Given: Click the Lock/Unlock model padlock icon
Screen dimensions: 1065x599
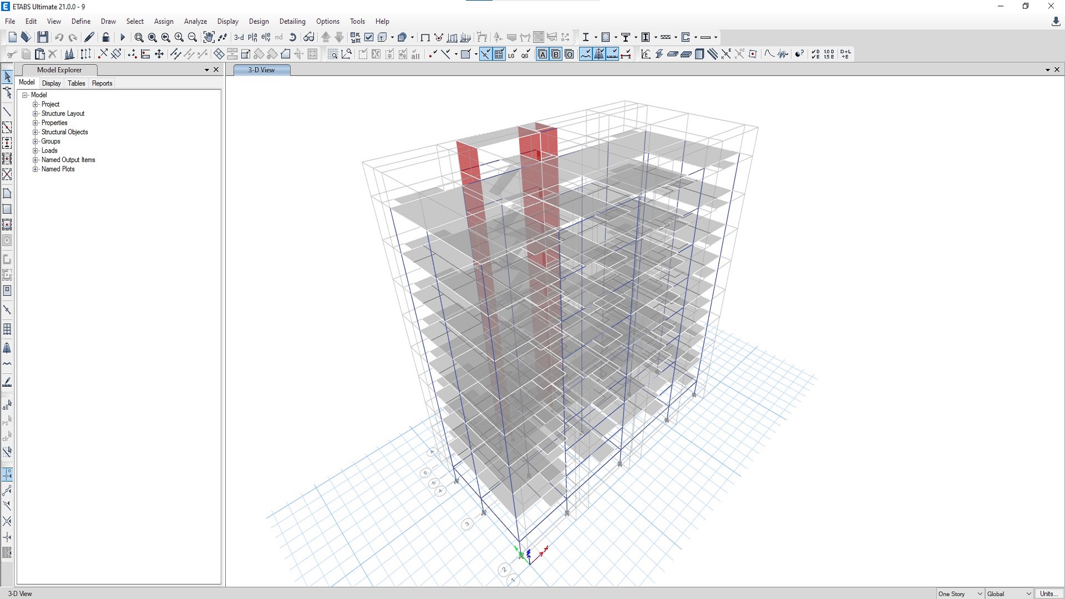Looking at the screenshot, I should pos(105,37).
